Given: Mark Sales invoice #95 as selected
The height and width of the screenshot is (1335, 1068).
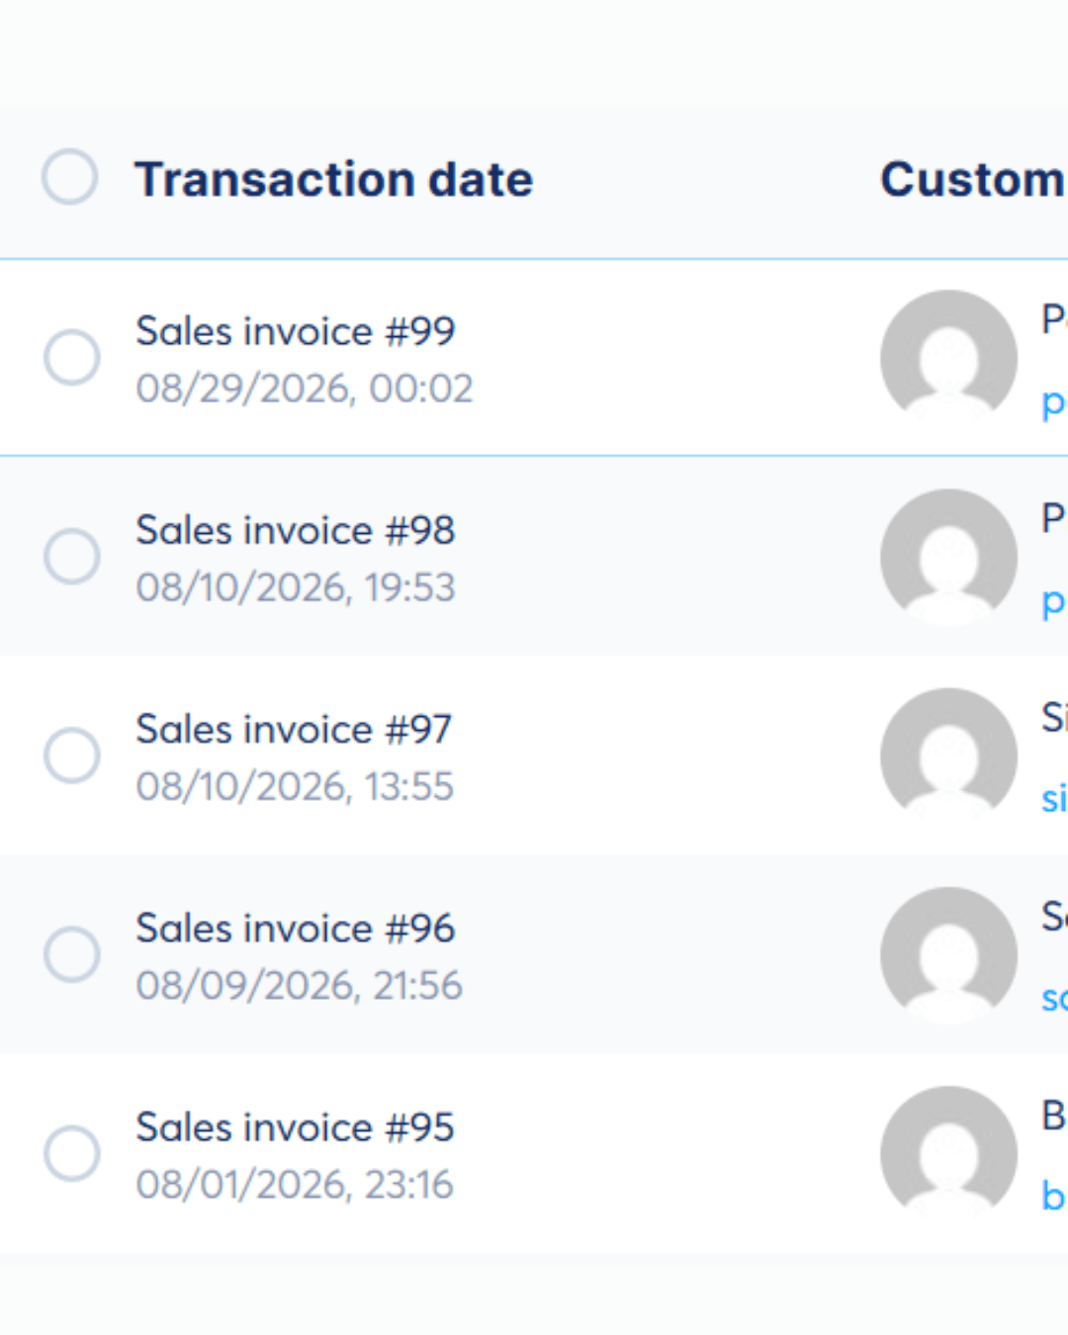Looking at the screenshot, I should [x=71, y=1153].
